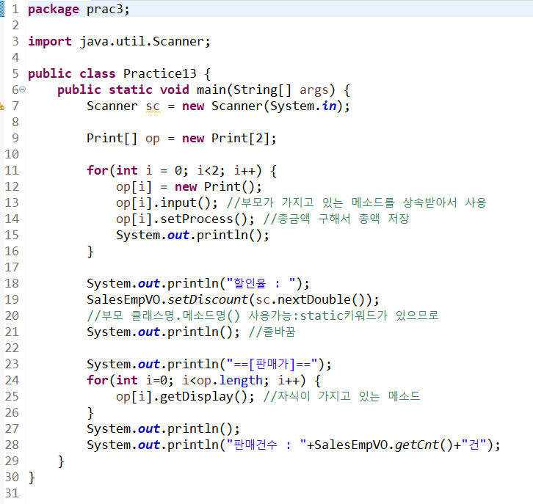Click the '//줄바꿈' comment
This screenshot has height=504, width=533.
point(272,332)
